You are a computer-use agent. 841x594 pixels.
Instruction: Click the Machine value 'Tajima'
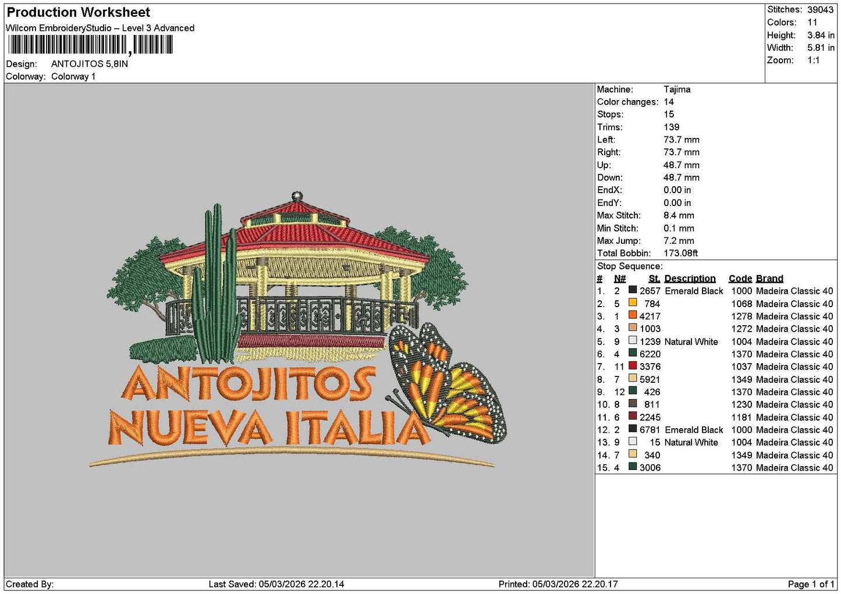[677, 90]
